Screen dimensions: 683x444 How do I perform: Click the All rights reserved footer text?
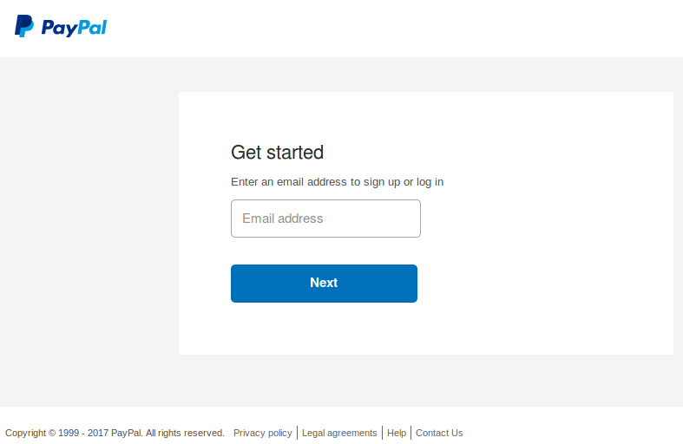[185, 433]
